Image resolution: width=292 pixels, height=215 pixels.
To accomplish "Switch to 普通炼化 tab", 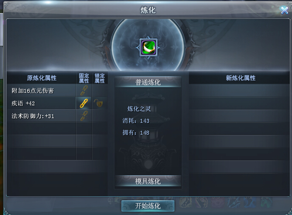I will [148, 82].
